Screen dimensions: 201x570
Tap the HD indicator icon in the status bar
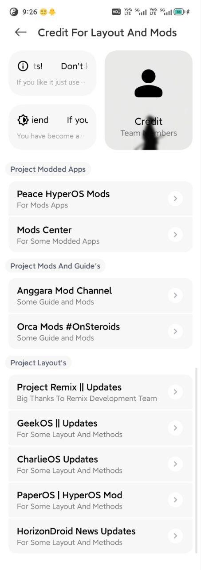[x=116, y=12]
